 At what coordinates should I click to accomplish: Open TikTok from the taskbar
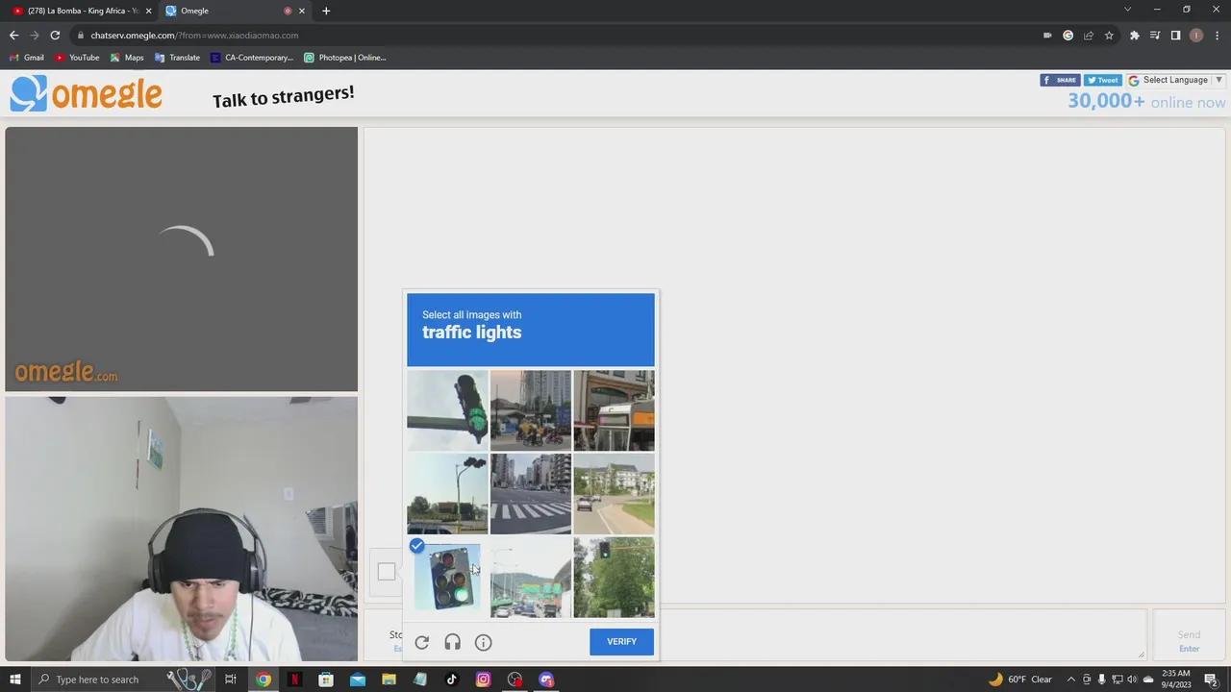[451, 680]
